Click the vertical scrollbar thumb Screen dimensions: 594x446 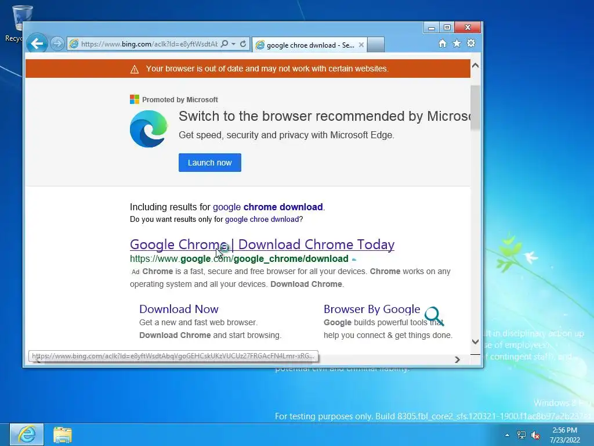[475, 108]
